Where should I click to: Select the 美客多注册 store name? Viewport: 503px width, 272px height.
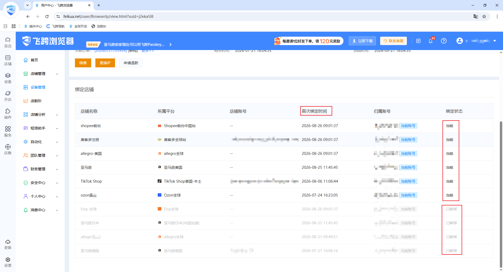click(90, 140)
